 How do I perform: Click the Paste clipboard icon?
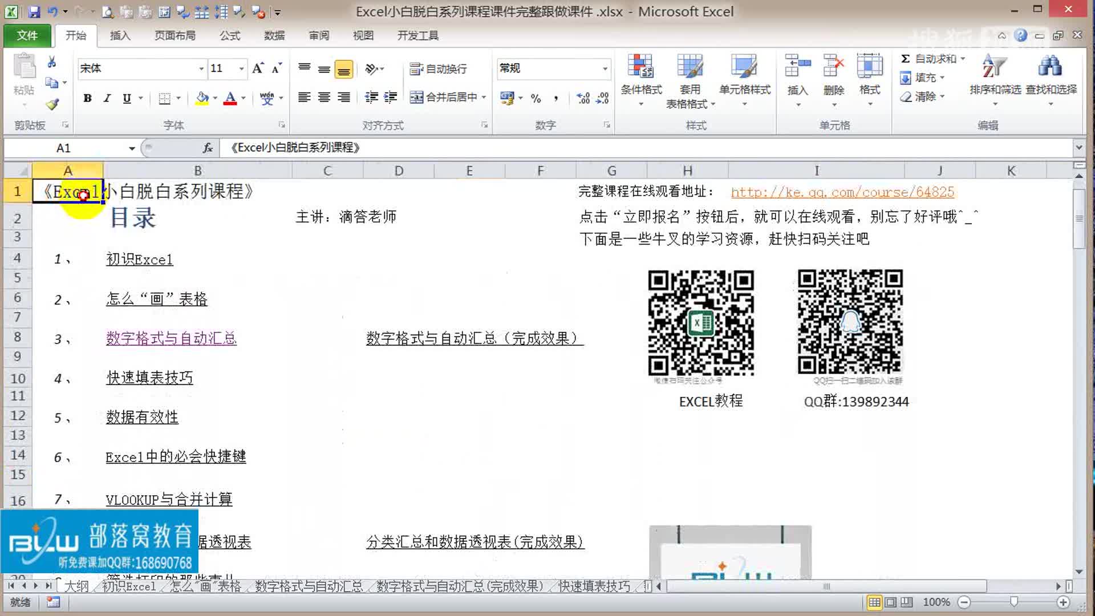tap(24, 67)
